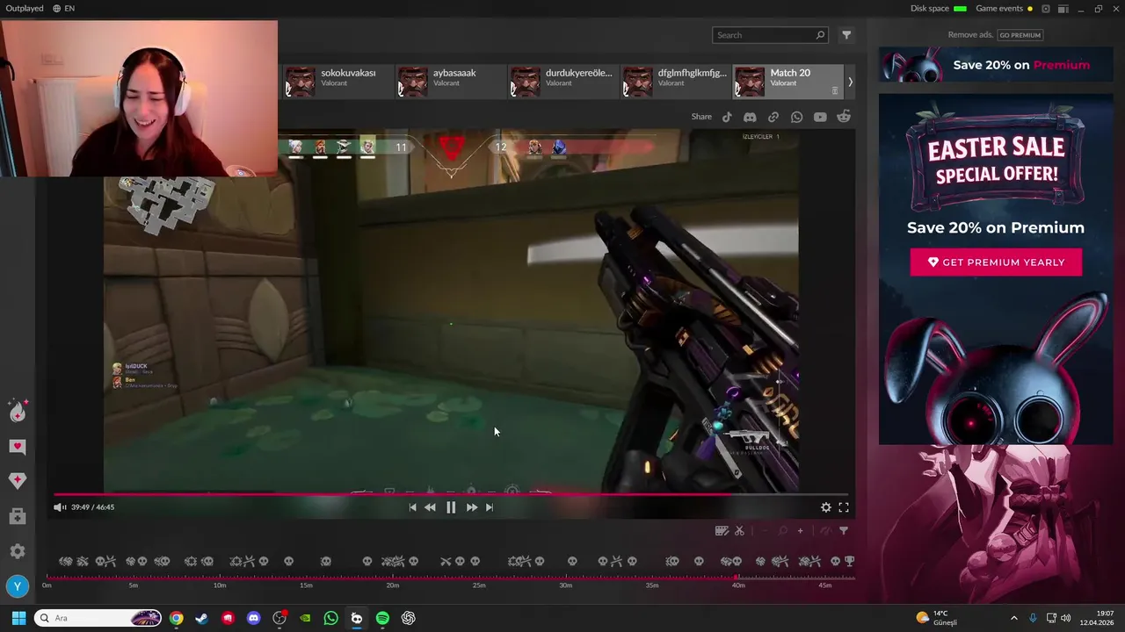
Task: Click the Disk space indicator
Action: [x=939, y=9]
